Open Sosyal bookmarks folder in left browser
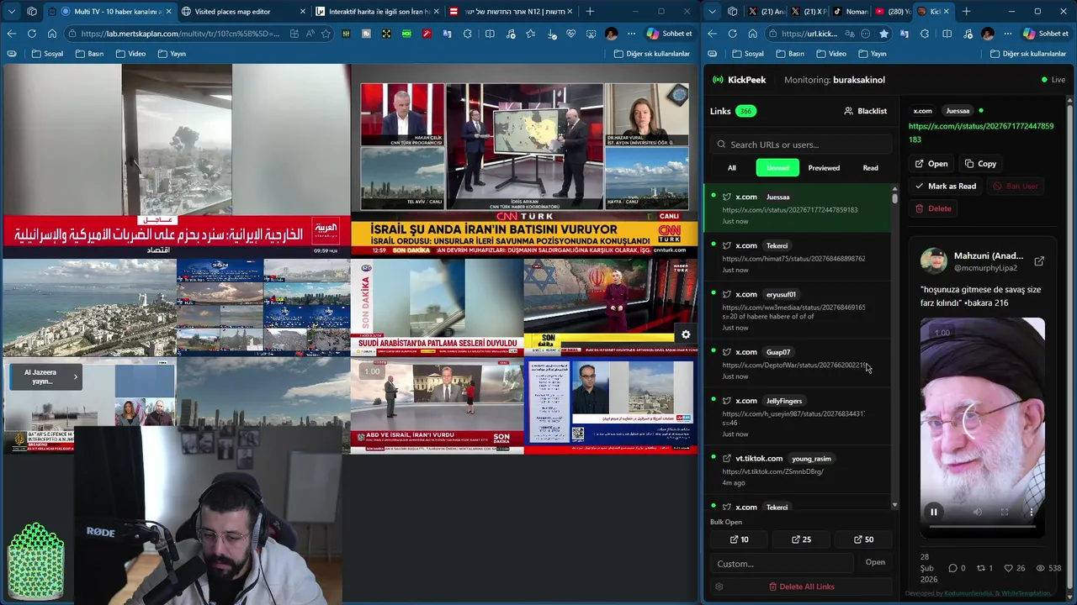 tap(47, 54)
